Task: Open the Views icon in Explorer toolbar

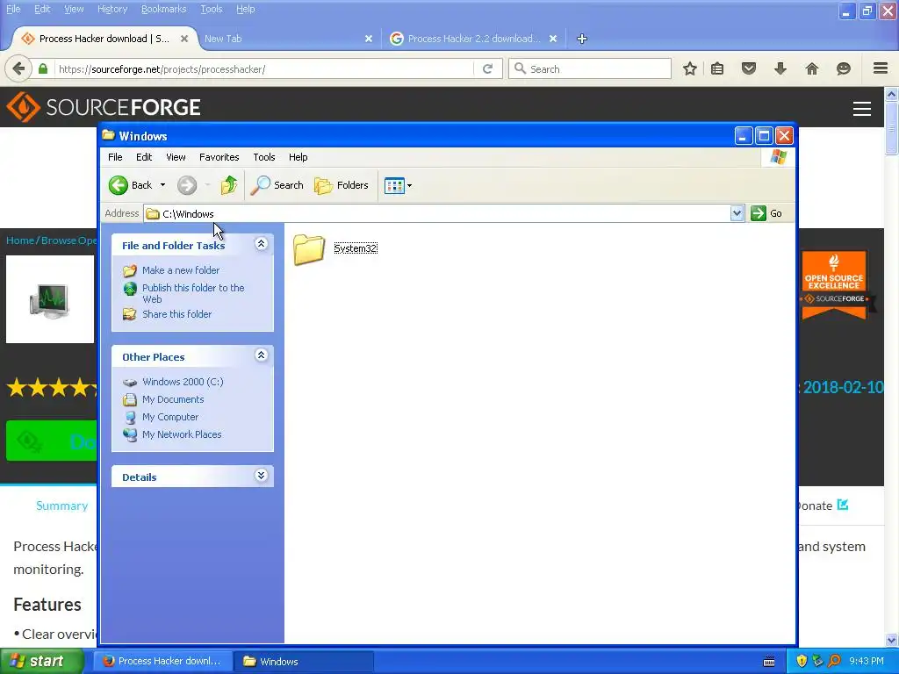Action: 394,186
